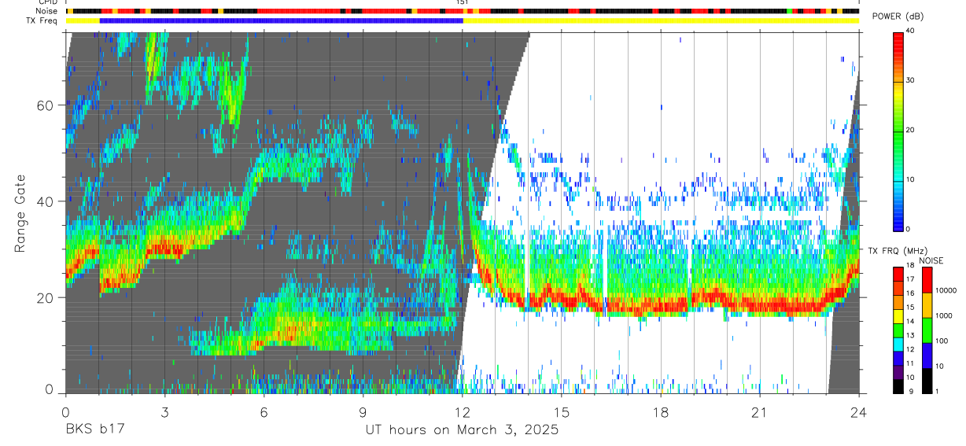Select hour 6 on the time axis
This screenshot has height=446, width=966.
tap(264, 412)
